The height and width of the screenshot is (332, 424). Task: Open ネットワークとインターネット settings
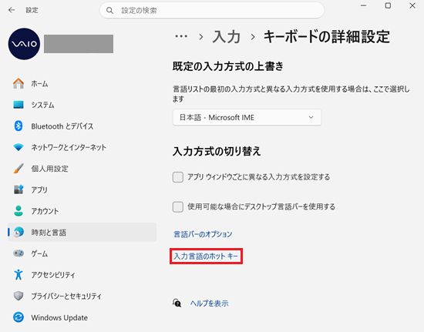[x=82, y=147]
